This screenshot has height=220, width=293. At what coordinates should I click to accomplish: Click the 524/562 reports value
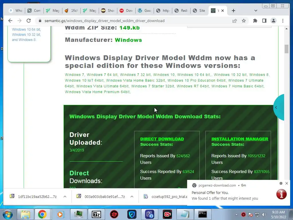(183, 156)
